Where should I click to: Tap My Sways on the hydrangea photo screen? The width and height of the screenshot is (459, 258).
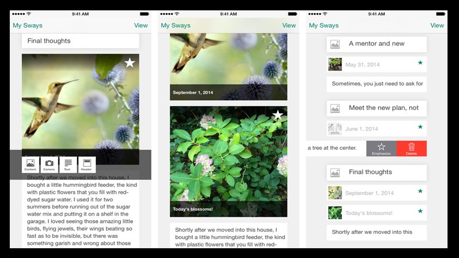tap(176, 25)
